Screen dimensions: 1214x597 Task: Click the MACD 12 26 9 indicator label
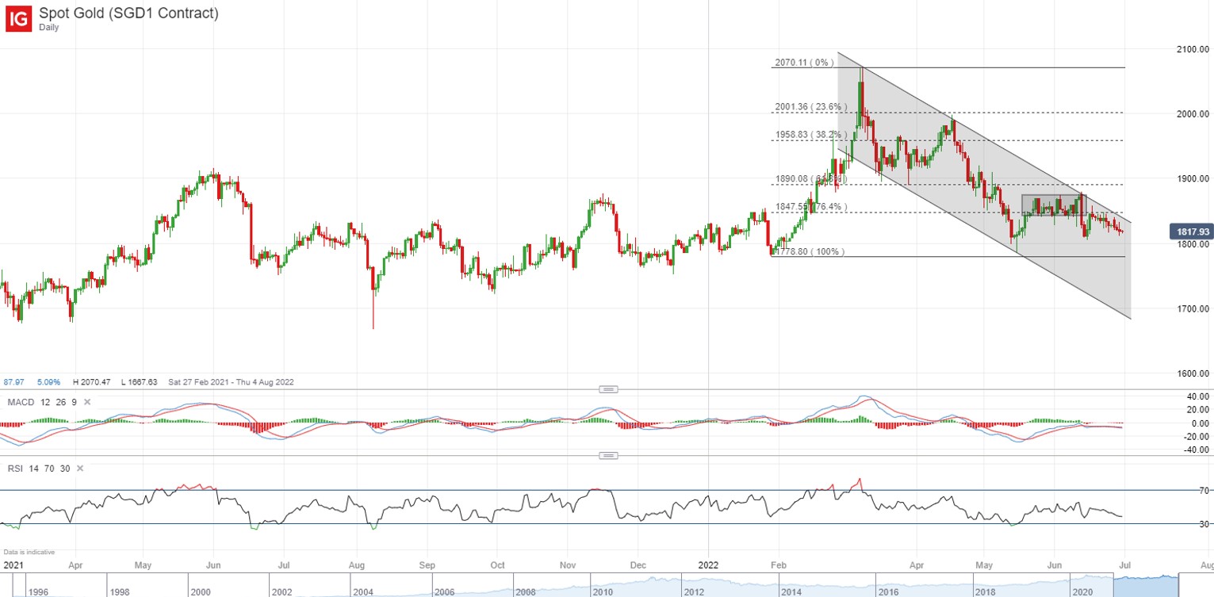(x=42, y=402)
